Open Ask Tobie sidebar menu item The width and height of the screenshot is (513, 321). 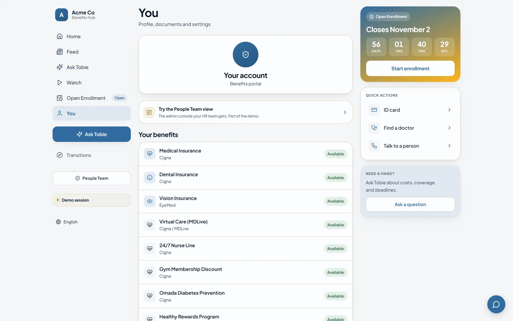(x=92, y=67)
